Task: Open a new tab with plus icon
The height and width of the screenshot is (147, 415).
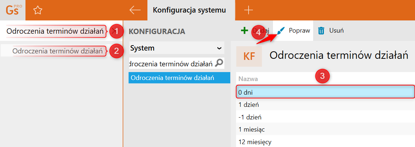Action: click(248, 10)
